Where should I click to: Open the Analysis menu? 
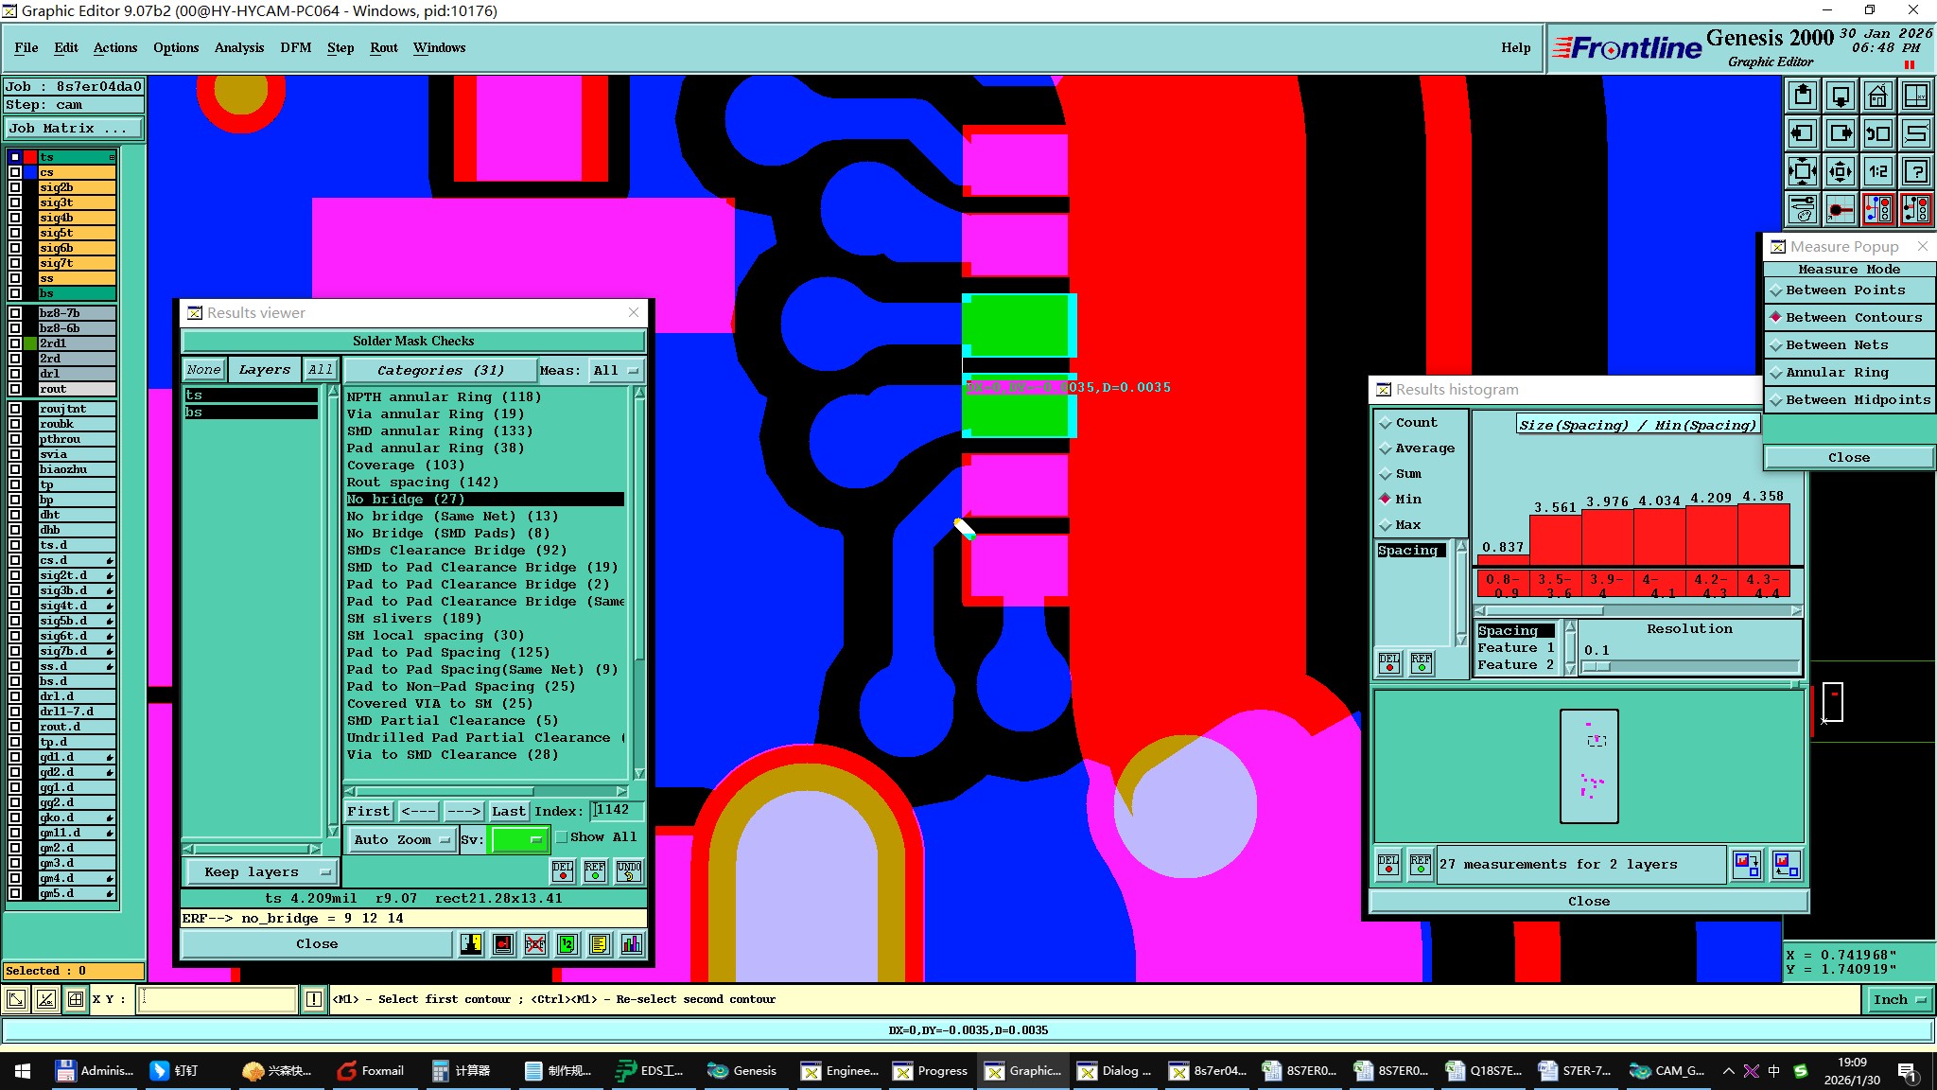(x=238, y=47)
